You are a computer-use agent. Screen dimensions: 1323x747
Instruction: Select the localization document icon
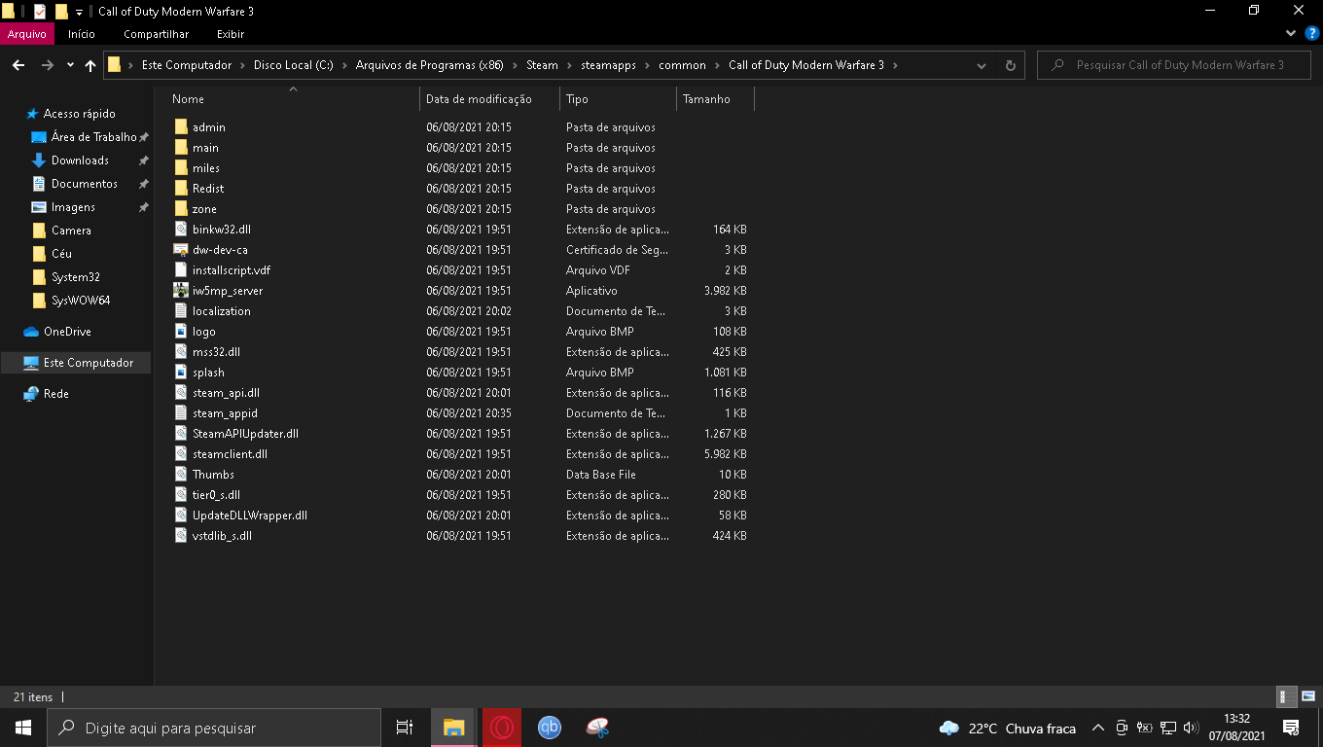(x=181, y=311)
